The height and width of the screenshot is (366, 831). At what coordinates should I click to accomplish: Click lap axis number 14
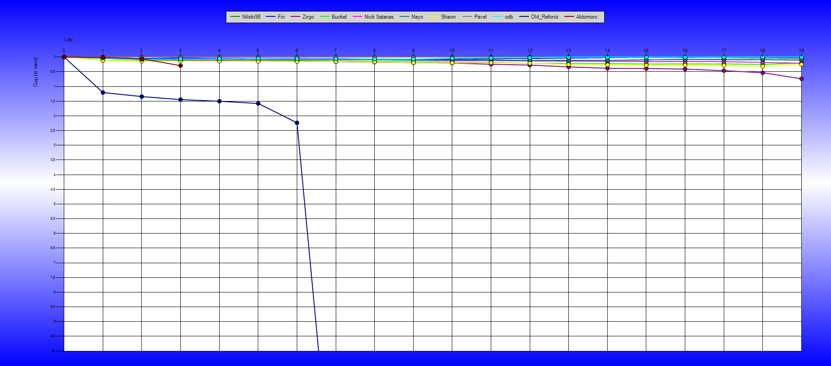[607, 51]
